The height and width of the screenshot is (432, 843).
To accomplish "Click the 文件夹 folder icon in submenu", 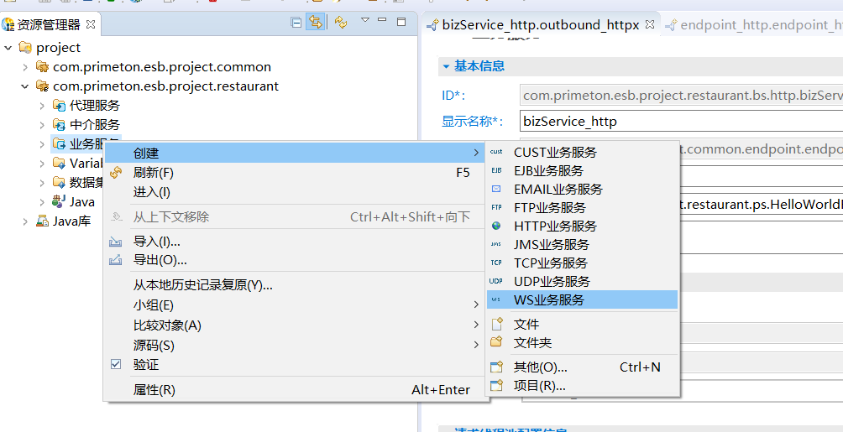I will coord(496,342).
